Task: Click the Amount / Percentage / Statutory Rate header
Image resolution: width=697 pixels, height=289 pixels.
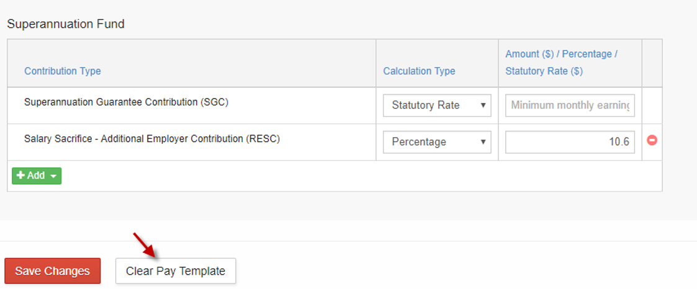Action: [x=562, y=63]
